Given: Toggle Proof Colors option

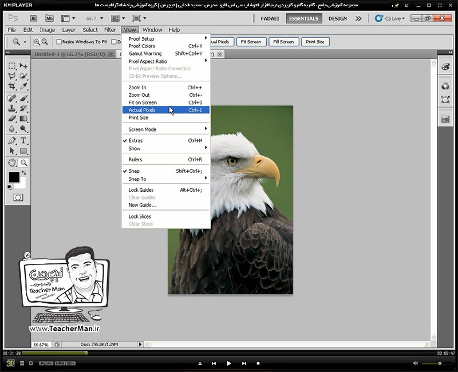Looking at the screenshot, I should pyautogui.click(x=165, y=46).
